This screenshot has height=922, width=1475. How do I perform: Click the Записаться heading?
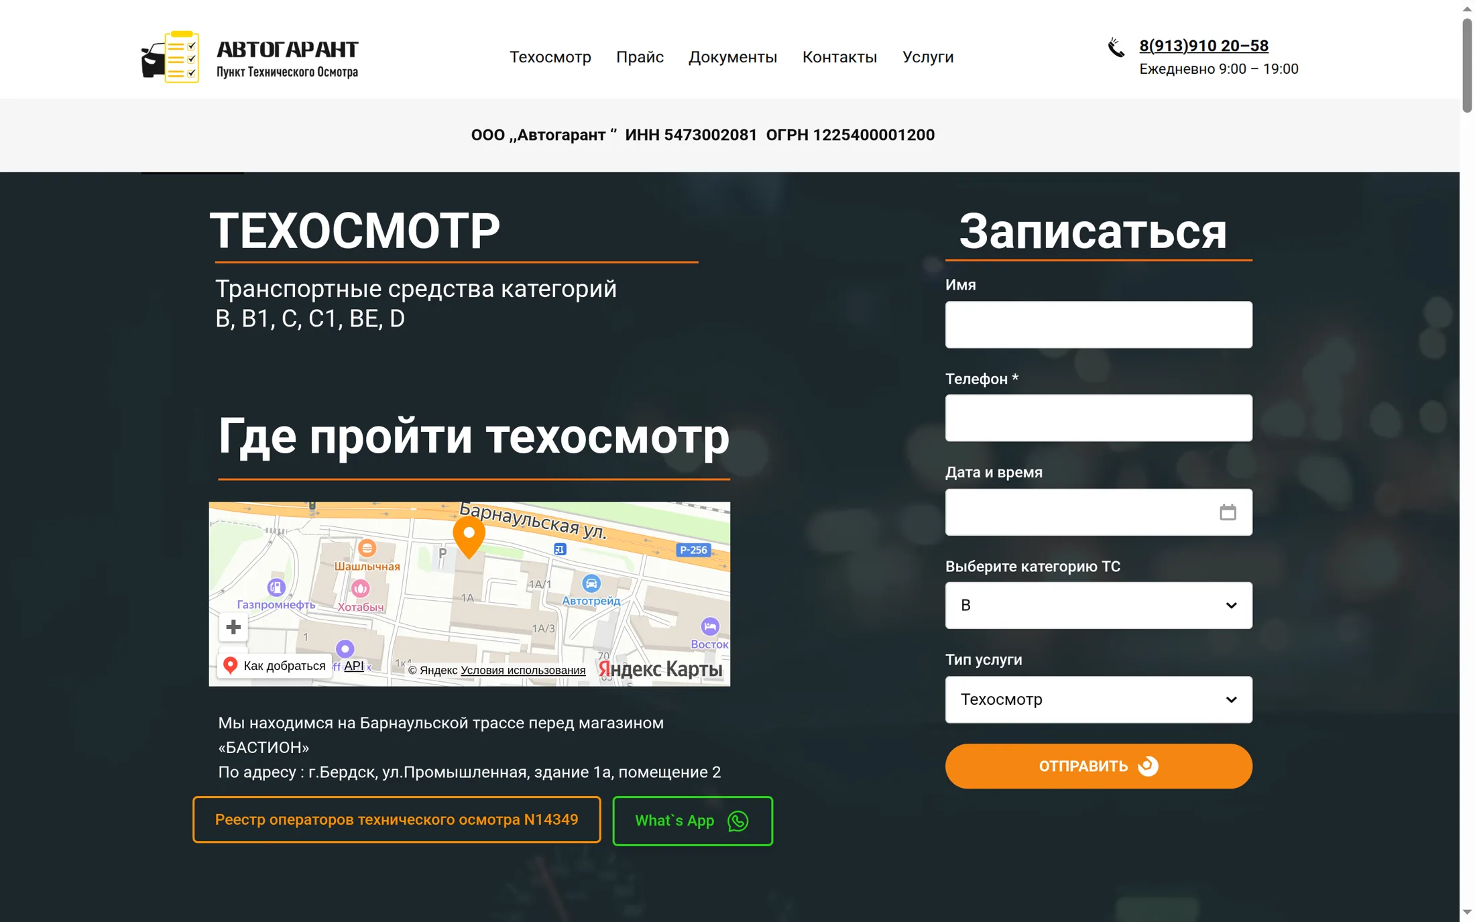click(x=1092, y=231)
